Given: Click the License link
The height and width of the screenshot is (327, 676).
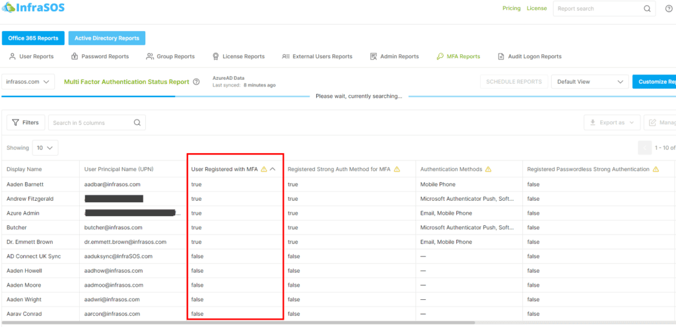Looking at the screenshot, I should [537, 8].
